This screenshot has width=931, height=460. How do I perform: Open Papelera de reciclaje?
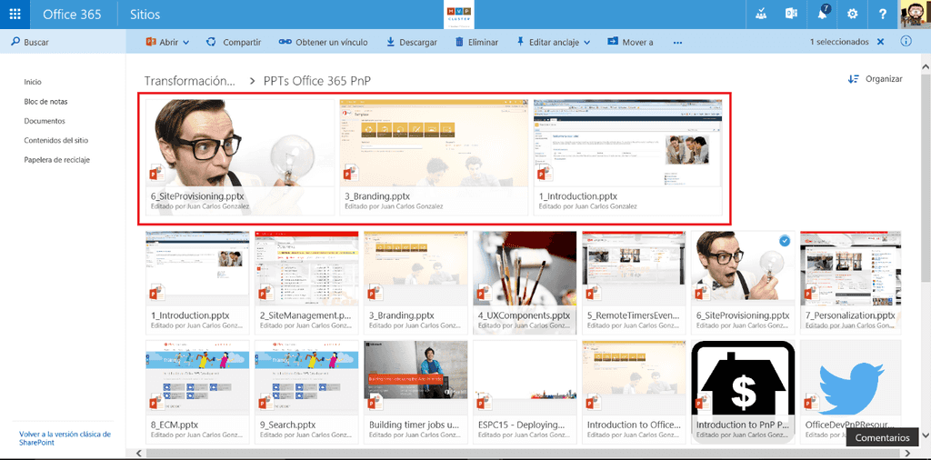click(x=57, y=160)
